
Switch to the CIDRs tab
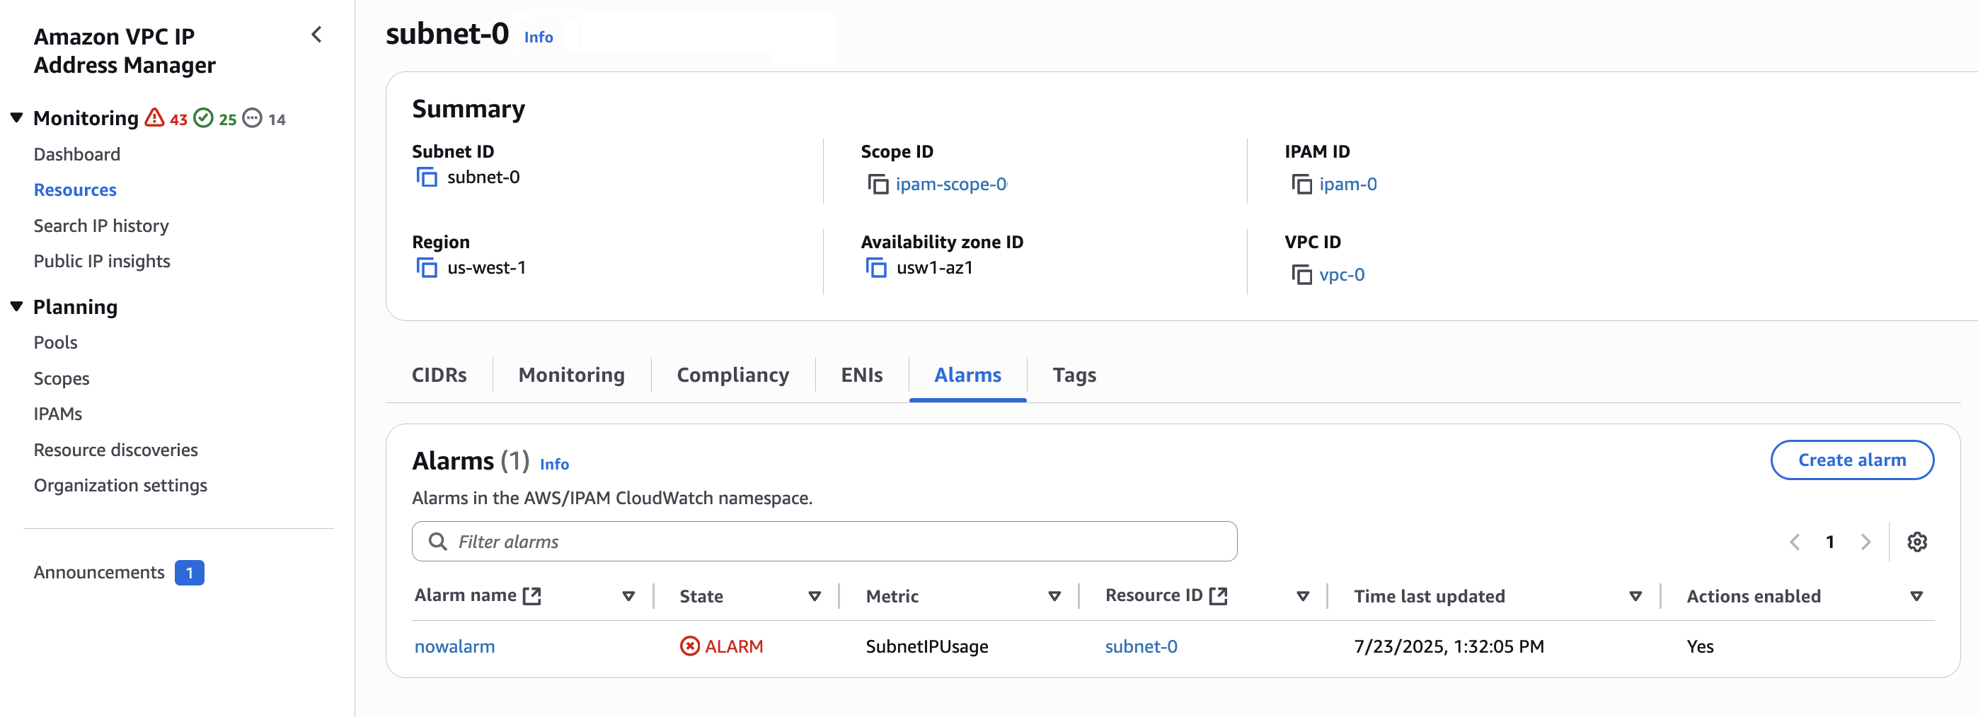(439, 375)
